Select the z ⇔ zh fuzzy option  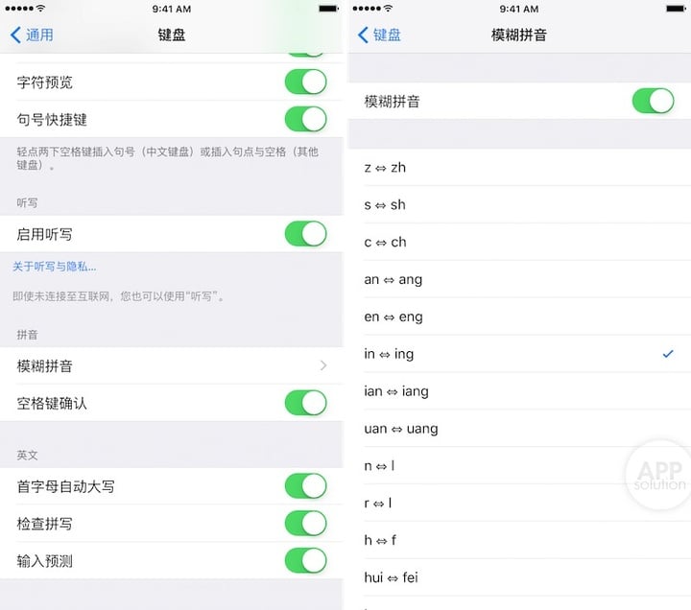click(x=519, y=167)
